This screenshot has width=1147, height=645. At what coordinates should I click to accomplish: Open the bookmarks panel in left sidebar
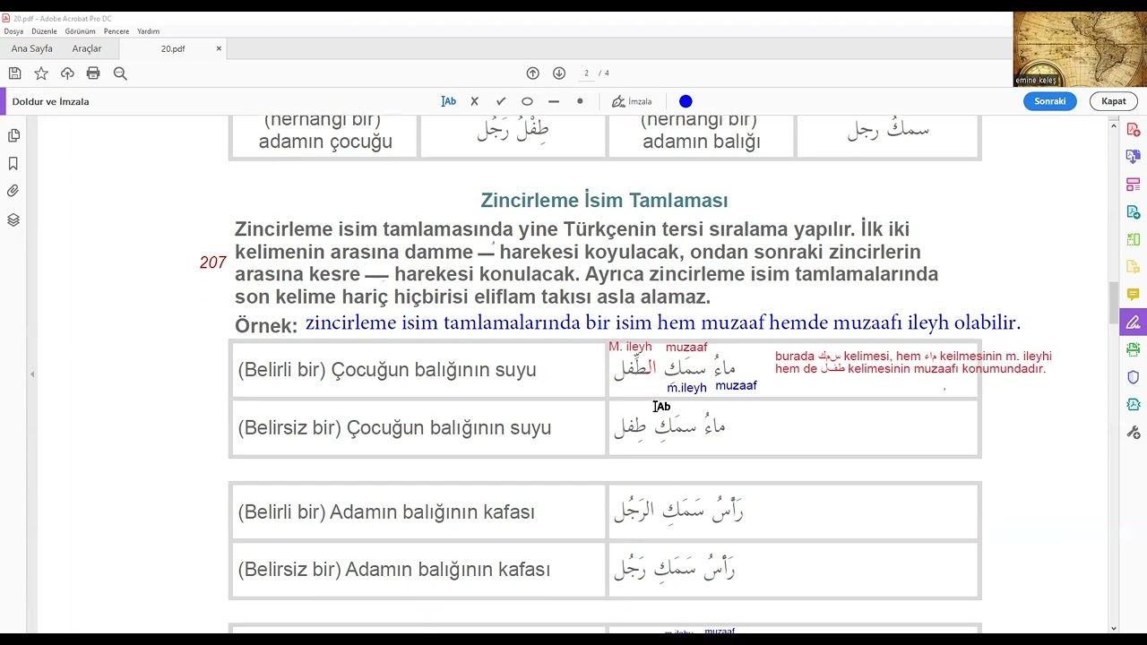[x=13, y=164]
